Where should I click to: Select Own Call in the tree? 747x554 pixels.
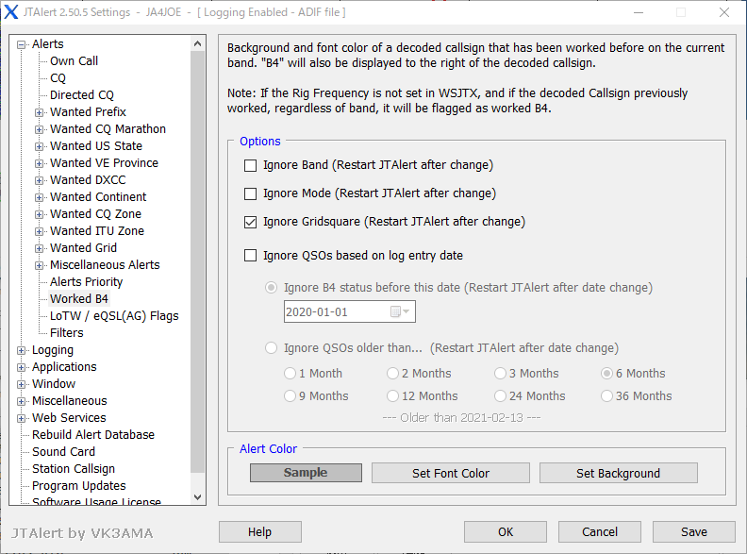pyautogui.click(x=74, y=61)
